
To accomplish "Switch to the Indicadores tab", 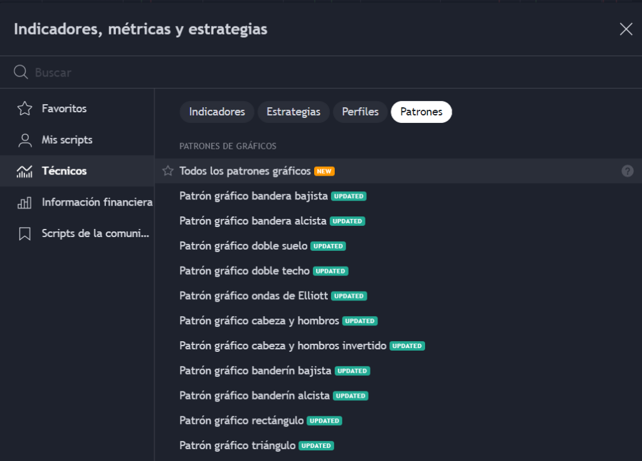I will click(x=217, y=112).
